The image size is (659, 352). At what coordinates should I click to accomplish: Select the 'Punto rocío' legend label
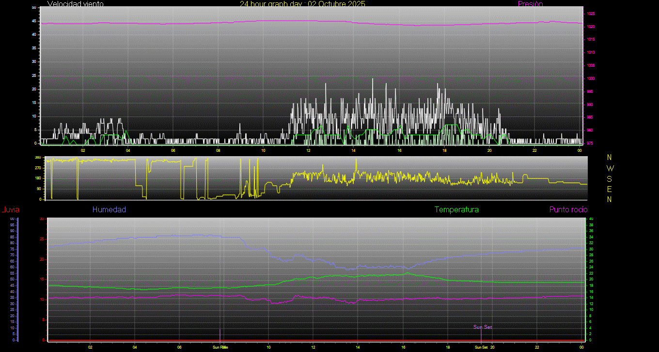[568, 209]
